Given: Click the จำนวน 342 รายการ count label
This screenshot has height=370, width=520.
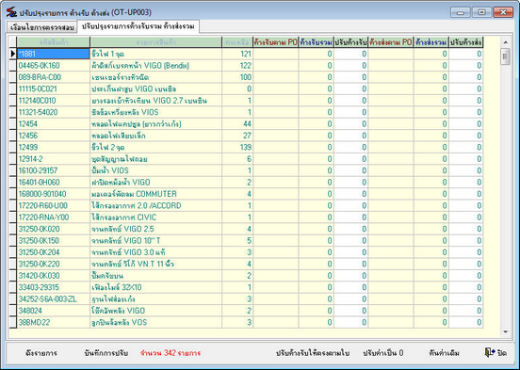Looking at the screenshot, I should (171, 353).
